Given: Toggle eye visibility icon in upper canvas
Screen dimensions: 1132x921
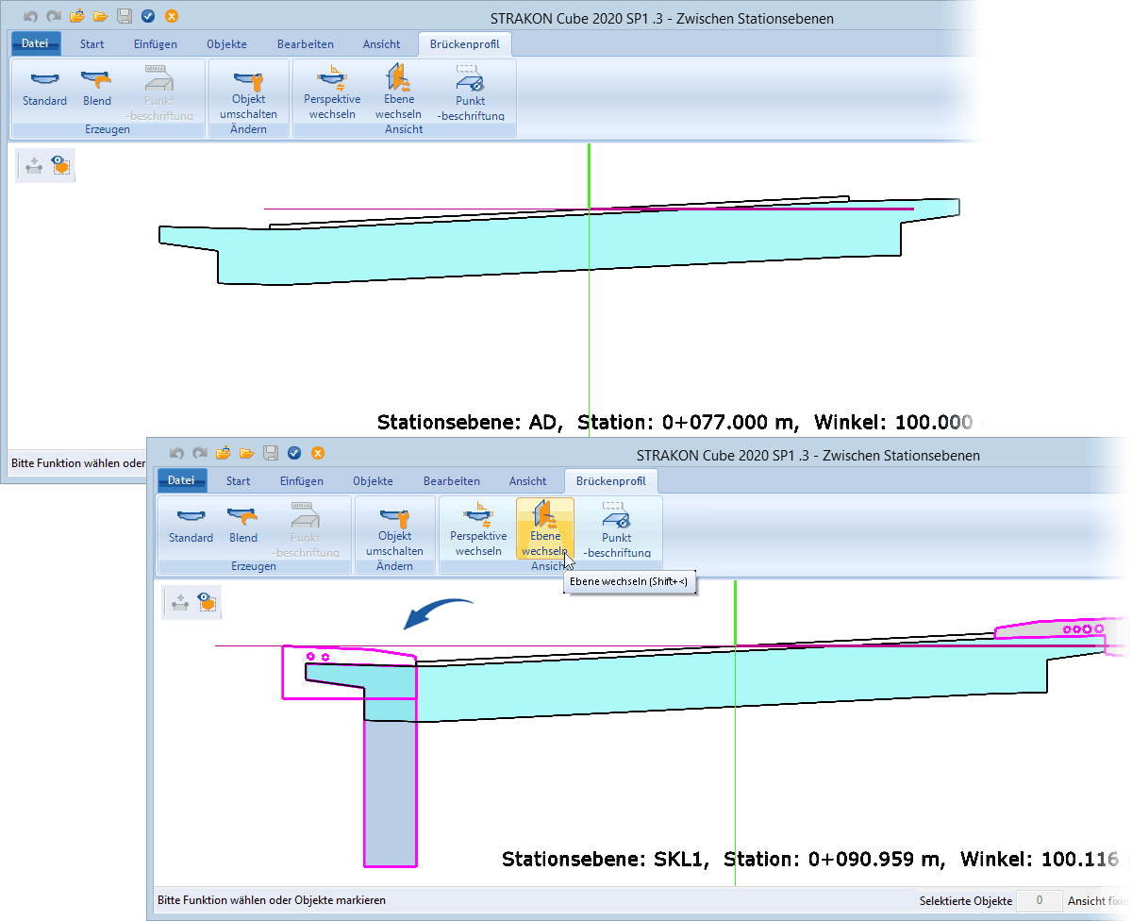Looking at the screenshot, I should click(x=61, y=166).
